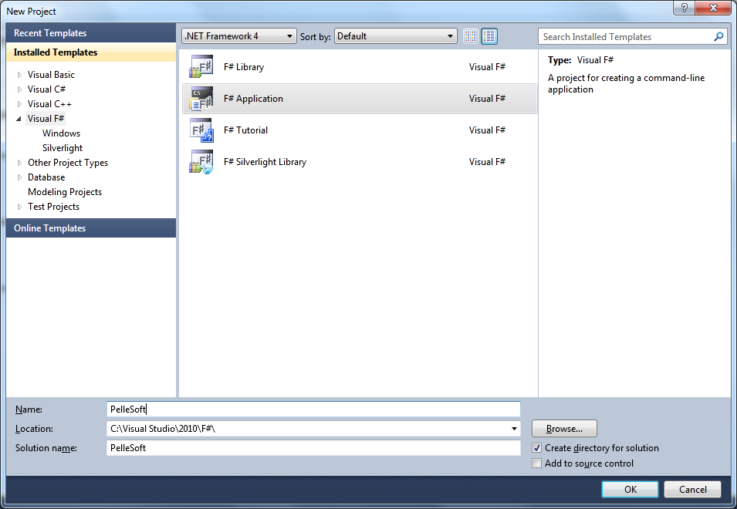This screenshot has height=509, width=737.
Task: Expand the Database tree node
Action: [x=19, y=177]
